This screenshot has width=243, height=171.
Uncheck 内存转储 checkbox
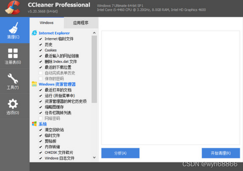click(41, 147)
